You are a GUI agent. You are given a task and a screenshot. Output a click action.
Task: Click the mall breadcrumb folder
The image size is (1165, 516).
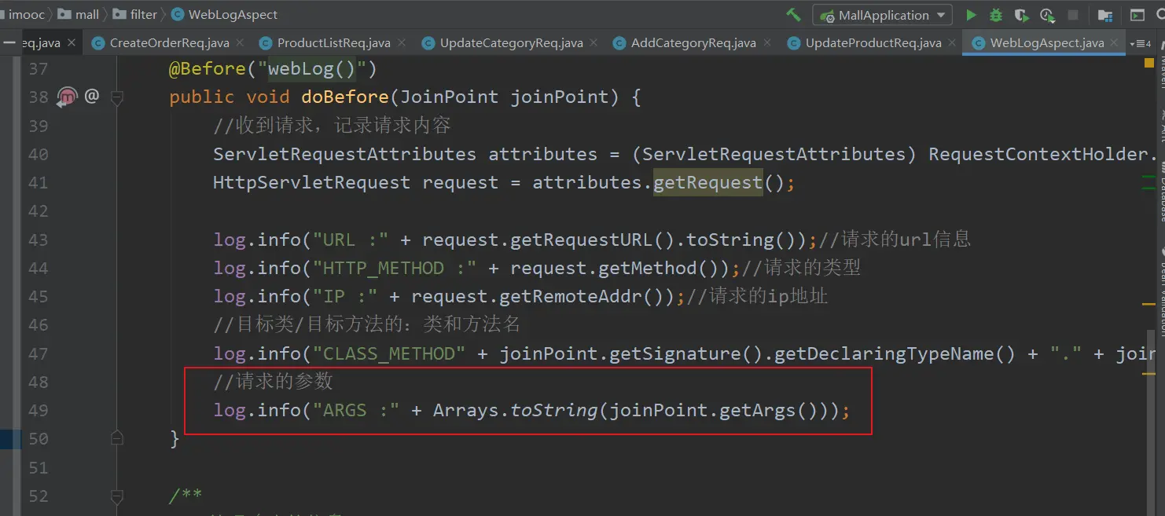(86, 15)
